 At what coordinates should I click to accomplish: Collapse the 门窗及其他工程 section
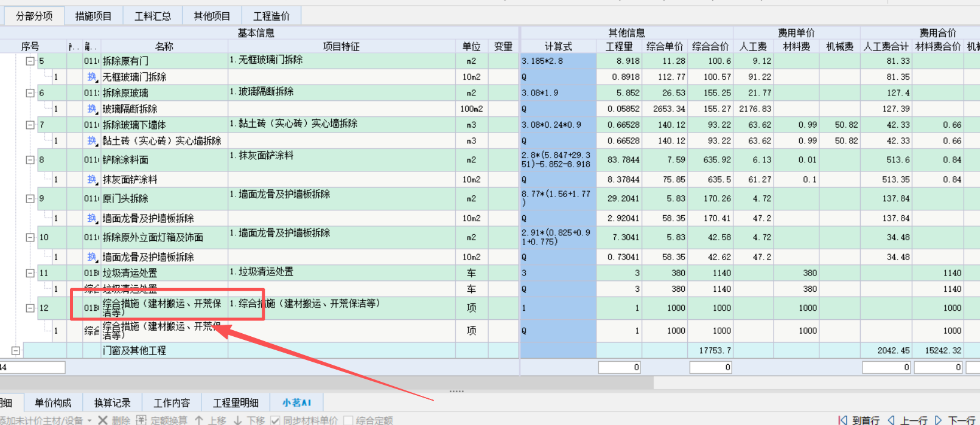(x=16, y=350)
